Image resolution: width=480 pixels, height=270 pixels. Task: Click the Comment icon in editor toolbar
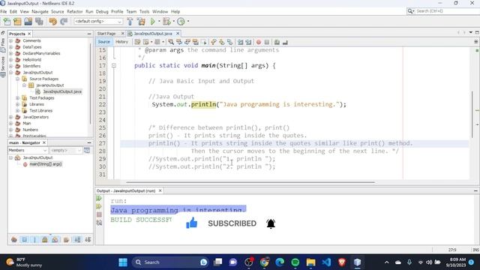pos(277,42)
